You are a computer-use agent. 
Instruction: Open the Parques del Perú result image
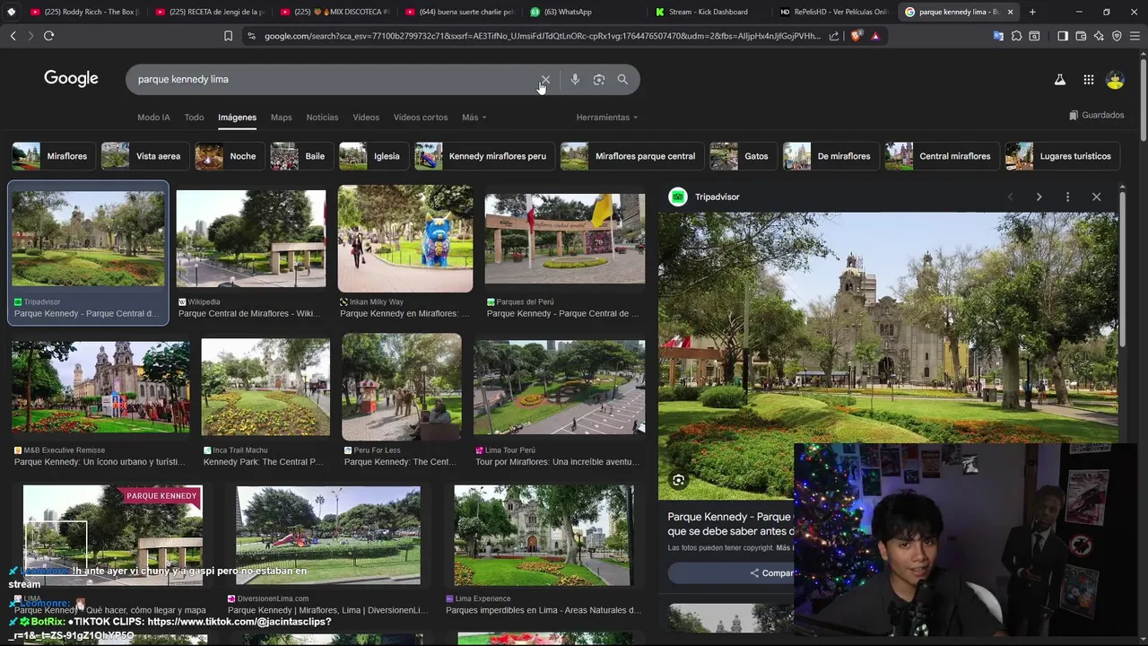tap(564, 239)
